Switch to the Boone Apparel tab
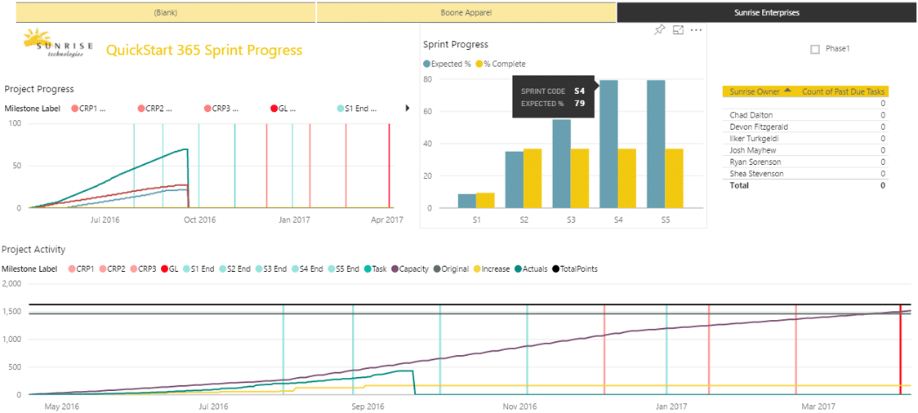 coord(466,11)
